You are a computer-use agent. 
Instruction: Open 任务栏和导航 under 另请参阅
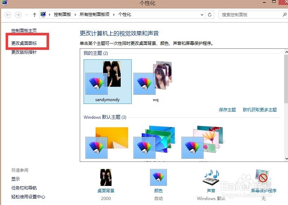coord(24,188)
